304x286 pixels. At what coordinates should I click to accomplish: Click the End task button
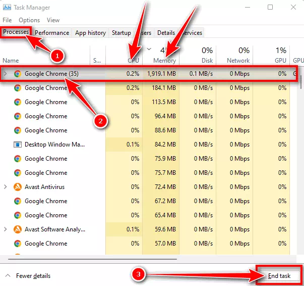pos(279,276)
